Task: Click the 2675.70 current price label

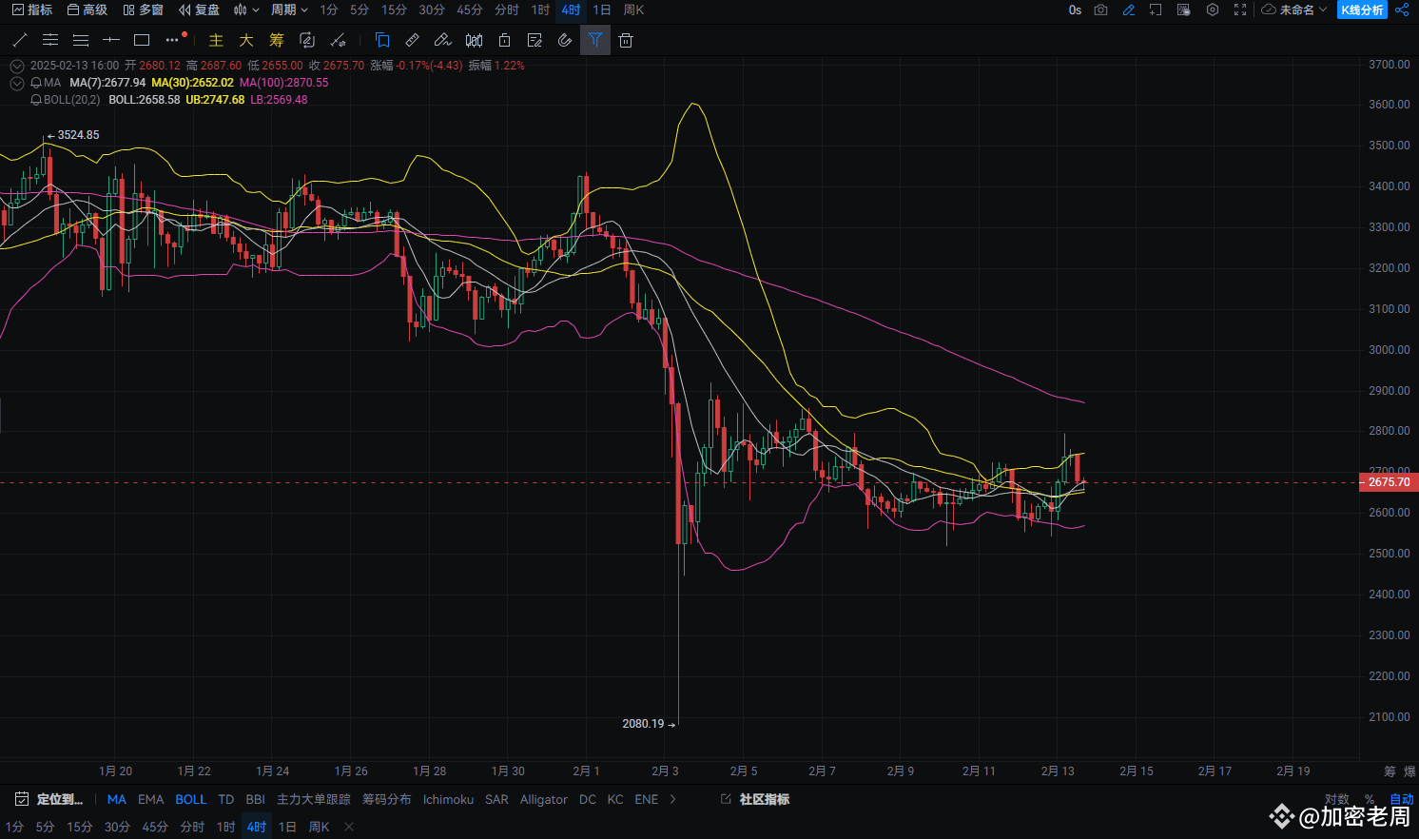Action: (x=1390, y=482)
